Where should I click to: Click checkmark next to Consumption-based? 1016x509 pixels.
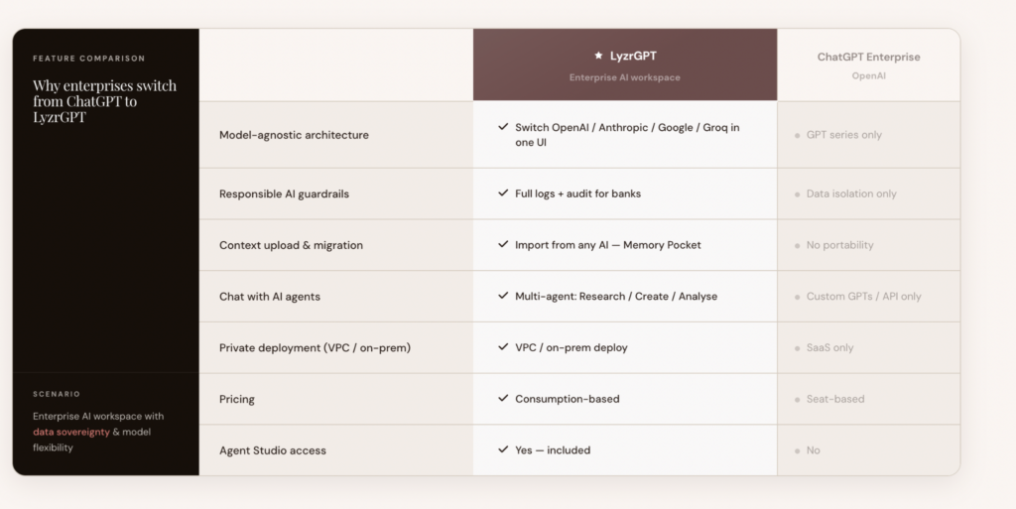pos(503,399)
